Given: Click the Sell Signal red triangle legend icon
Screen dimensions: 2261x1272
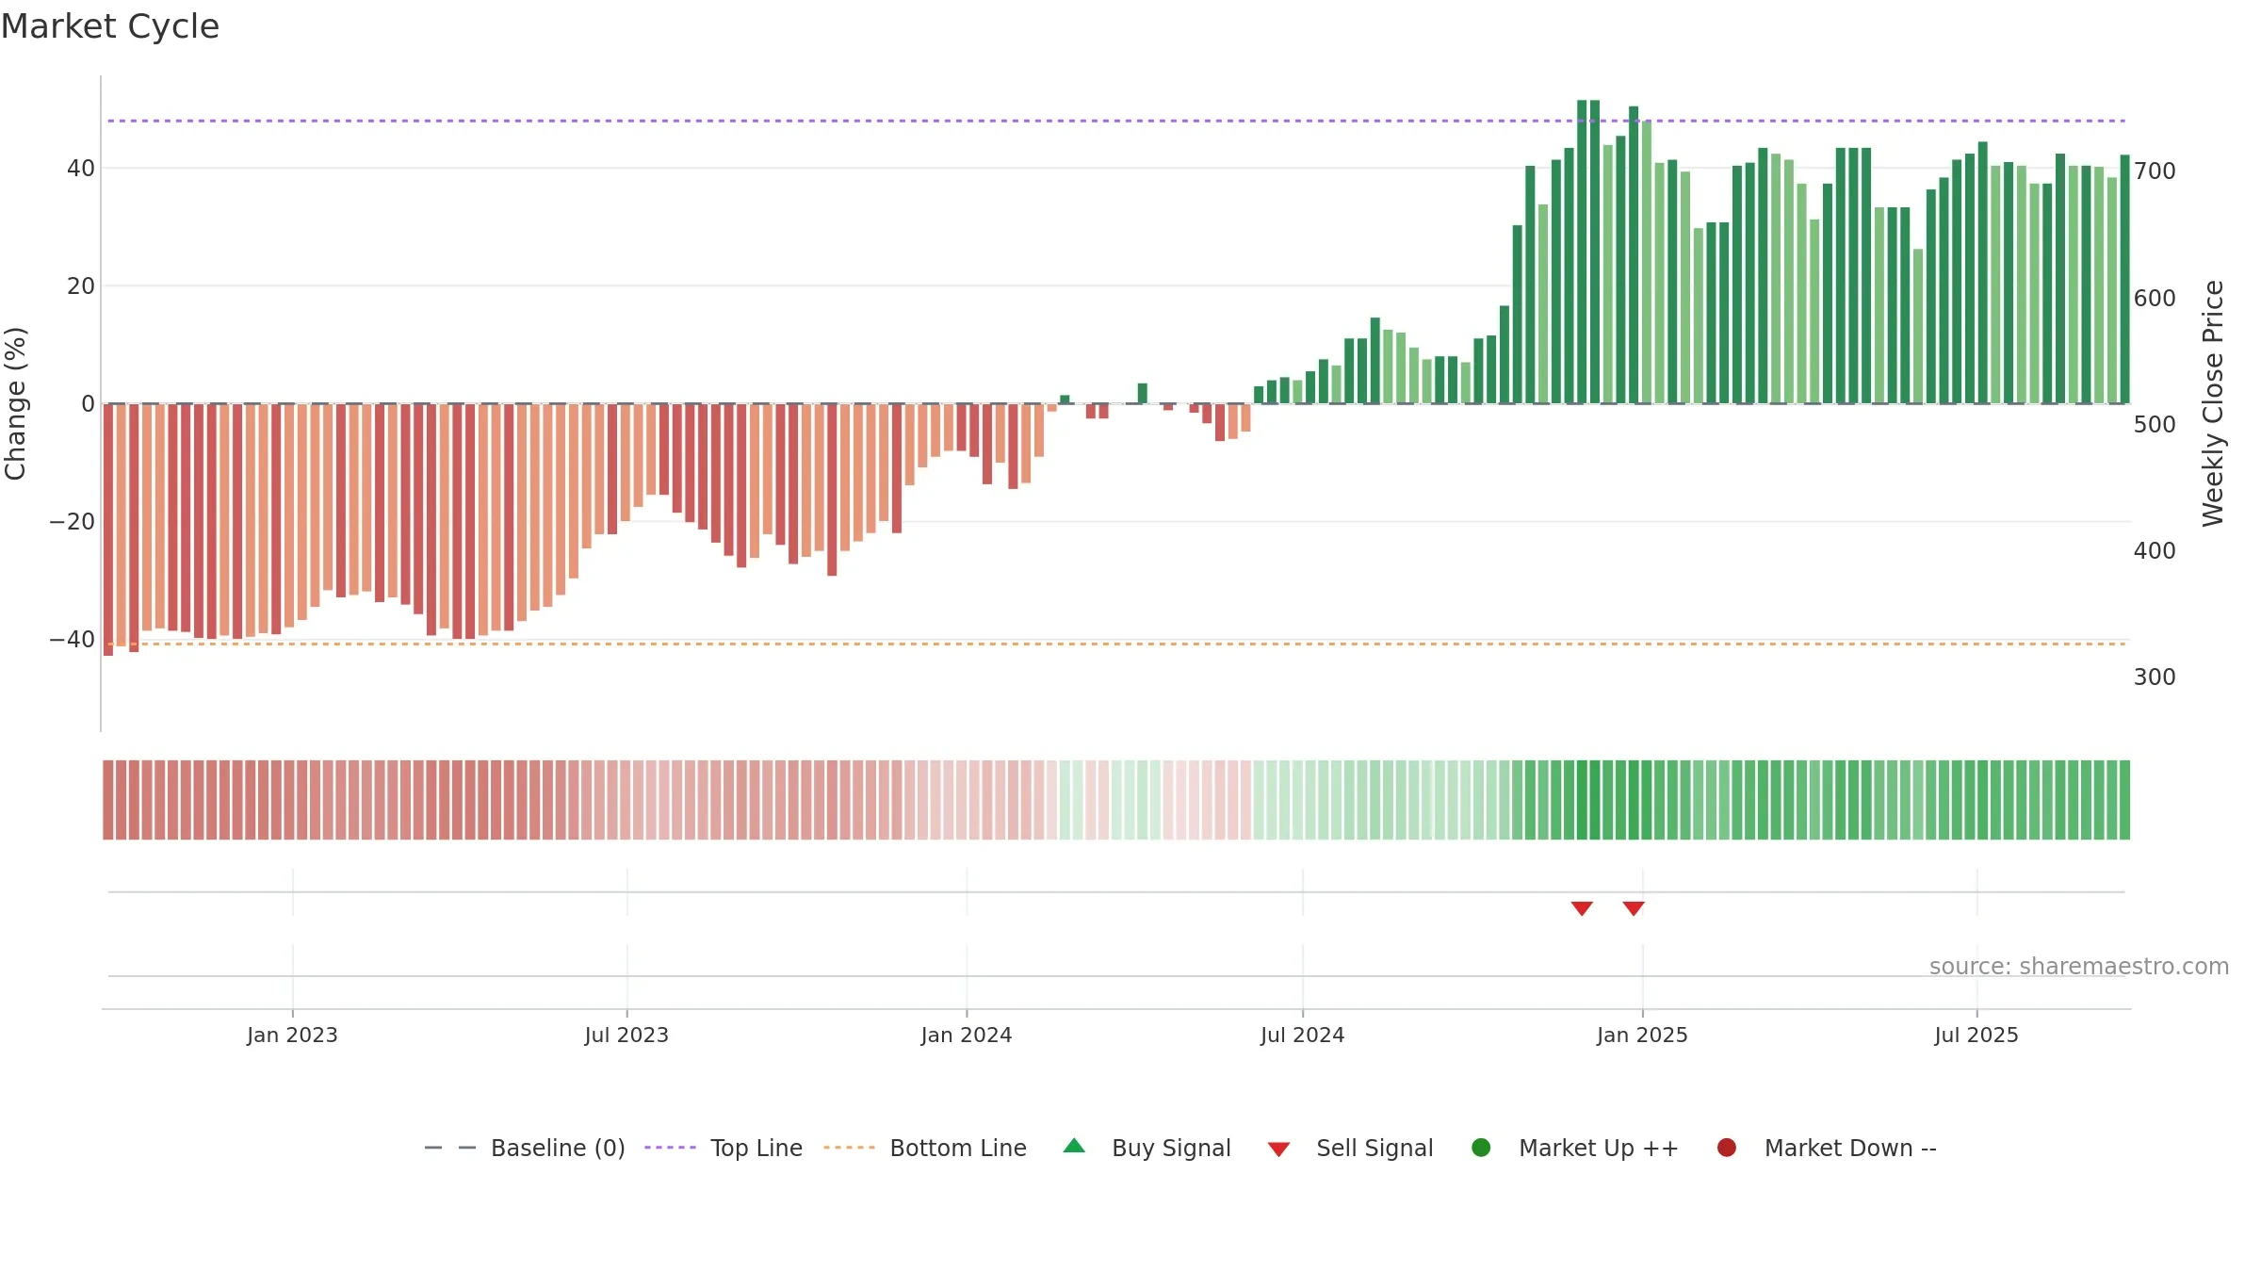Looking at the screenshot, I should pos(1278,1150).
